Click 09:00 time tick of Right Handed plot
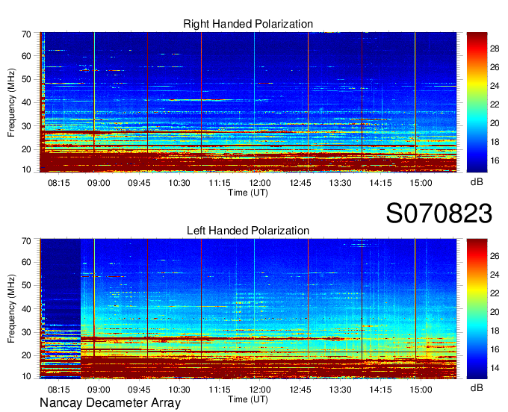The height and width of the screenshot is (412, 508). [x=99, y=183]
